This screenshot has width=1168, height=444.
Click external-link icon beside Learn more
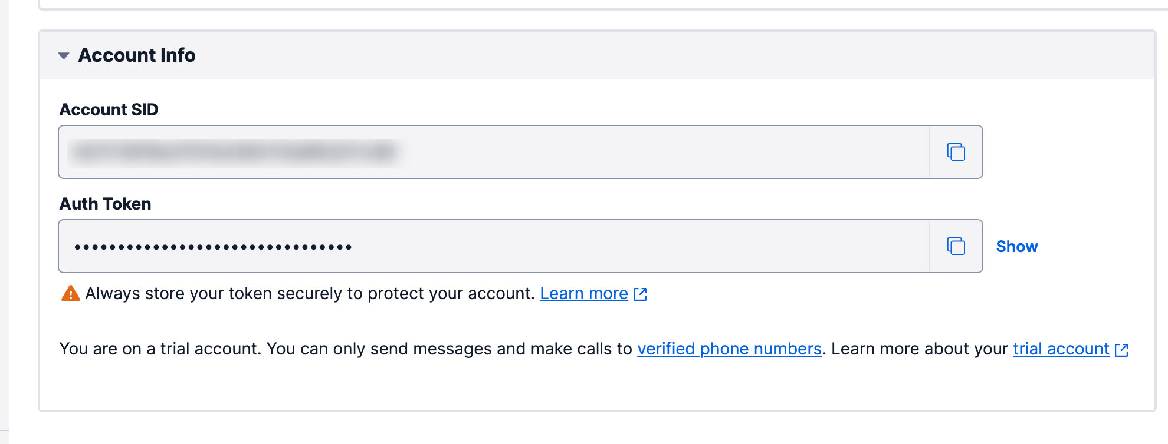point(640,294)
